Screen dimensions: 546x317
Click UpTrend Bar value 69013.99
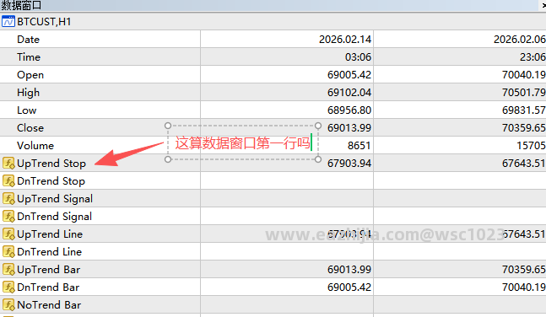click(x=349, y=269)
